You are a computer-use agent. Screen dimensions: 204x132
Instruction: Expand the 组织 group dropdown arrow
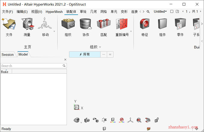[x=100, y=47]
